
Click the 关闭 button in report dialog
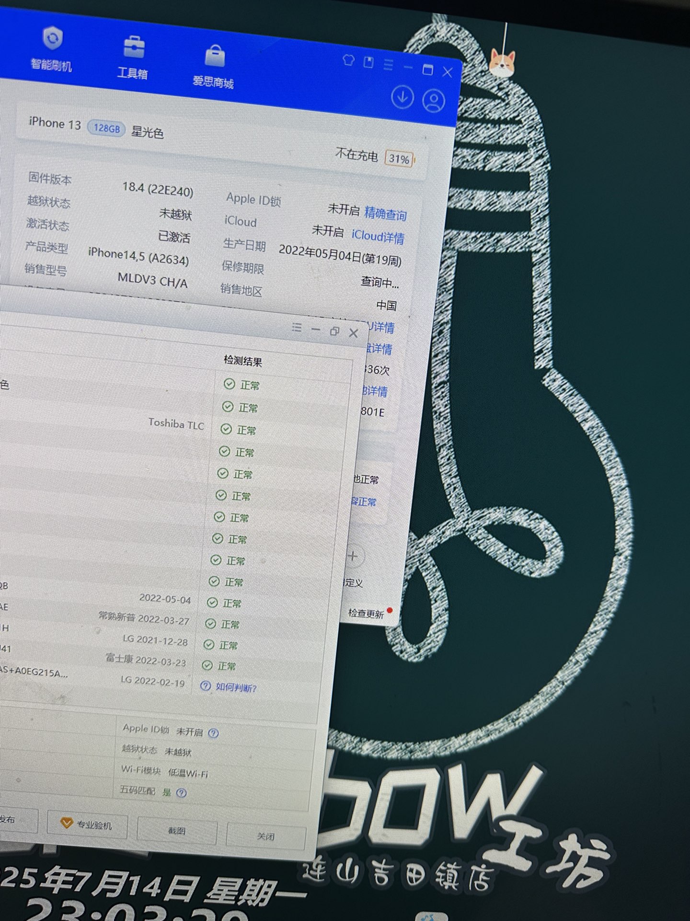tap(265, 836)
